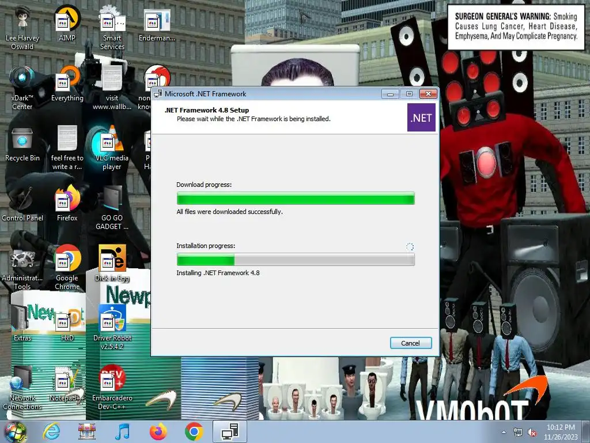Launch Google Chrome from the desktop shortcut
The width and height of the screenshot is (590, 443).
(67, 267)
